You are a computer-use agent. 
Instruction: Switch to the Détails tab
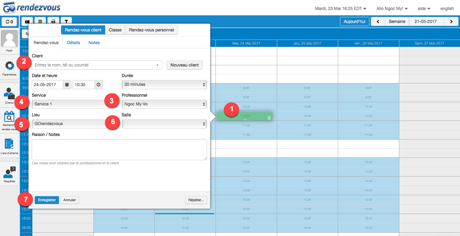(73, 43)
